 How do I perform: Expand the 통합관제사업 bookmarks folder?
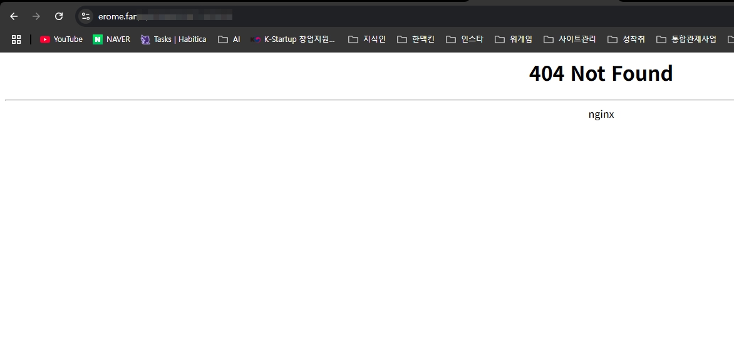click(686, 39)
